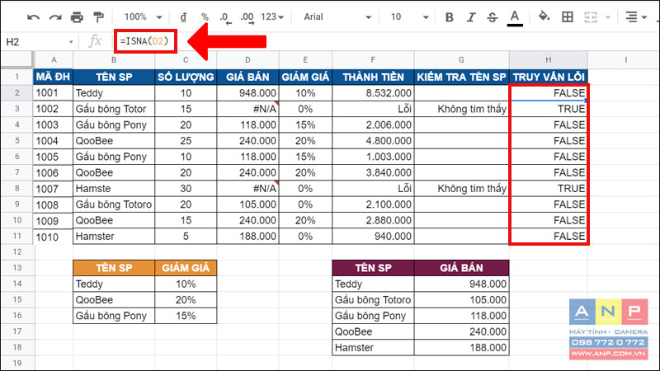Open the fill color picker

tap(544, 16)
